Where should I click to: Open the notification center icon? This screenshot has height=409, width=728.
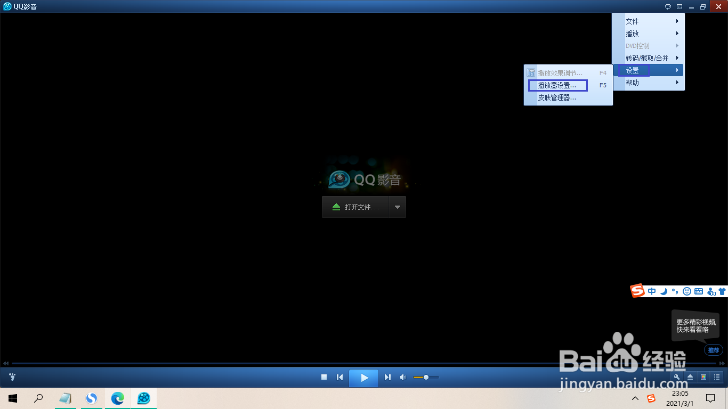tap(710, 398)
